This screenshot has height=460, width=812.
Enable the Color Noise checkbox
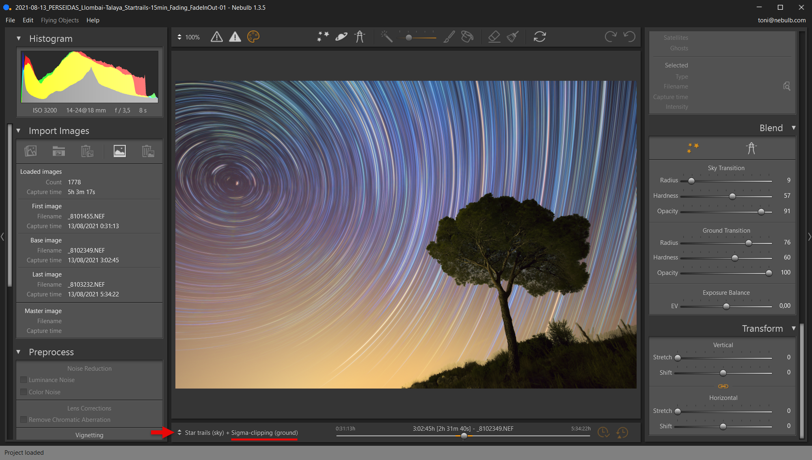pyautogui.click(x=24, y=392)
